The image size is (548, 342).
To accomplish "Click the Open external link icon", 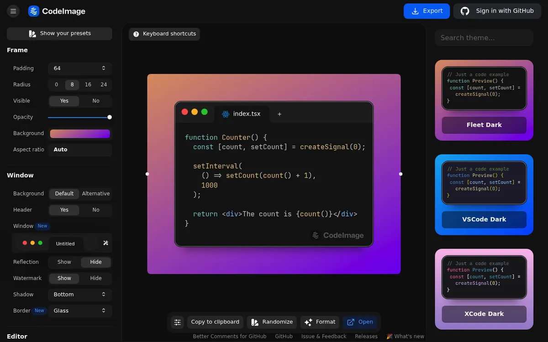I will pyautogui.click(x=351, y=322).
